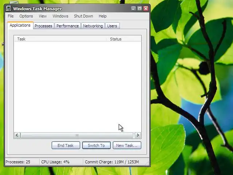Sort by the Task column header
This screenshot has width=233, height=175.
(x=60, y=39)
